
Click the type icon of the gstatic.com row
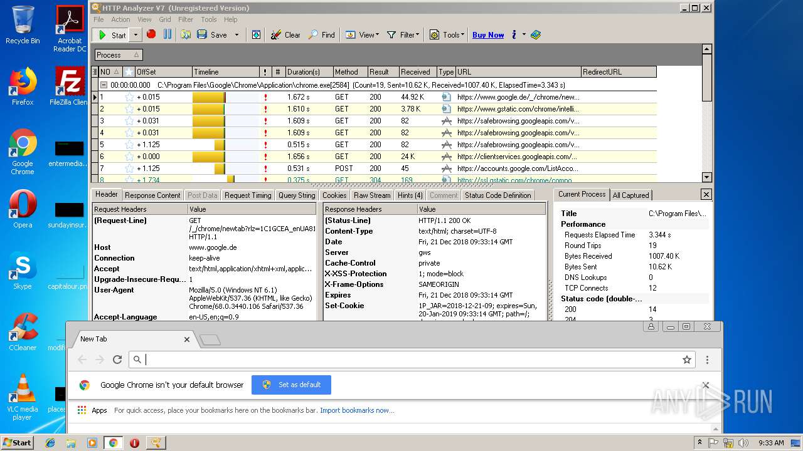pyautogui.click(x=446, y=109)
